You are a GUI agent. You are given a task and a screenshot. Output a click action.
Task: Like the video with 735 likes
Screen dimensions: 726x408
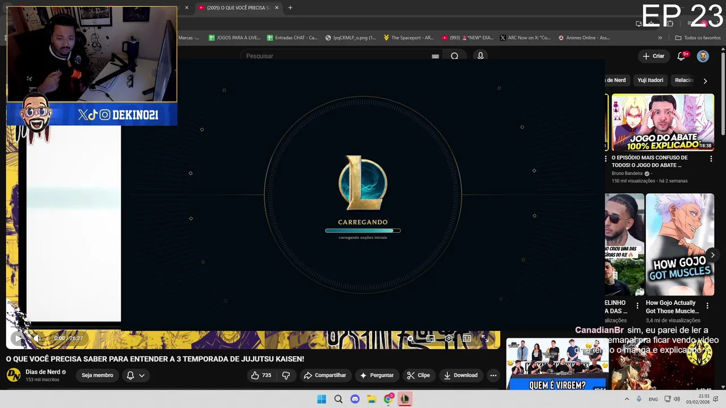261,375
